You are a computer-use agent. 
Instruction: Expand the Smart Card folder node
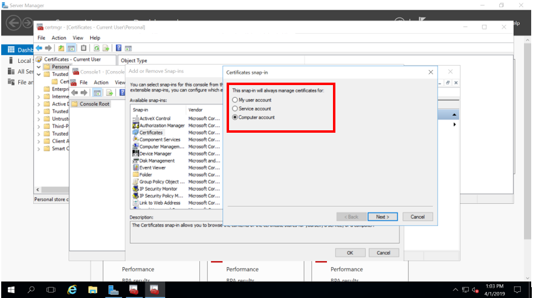[39, 148]
